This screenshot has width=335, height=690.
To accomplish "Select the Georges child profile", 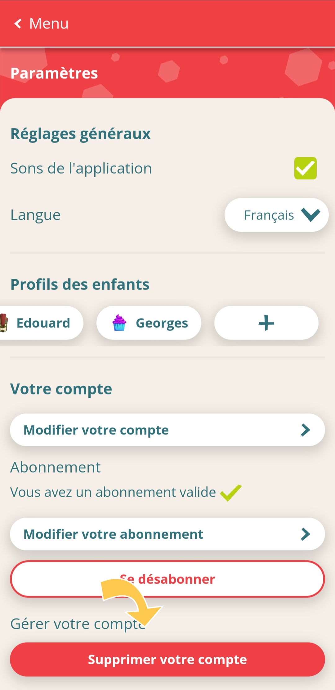I will 149,323.
